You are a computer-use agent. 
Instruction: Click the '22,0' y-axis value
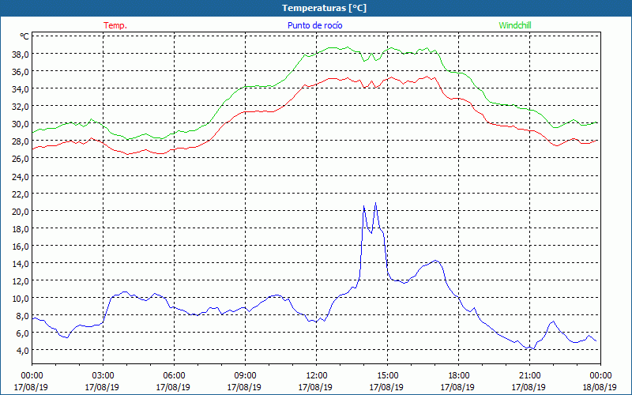point(20,194)
